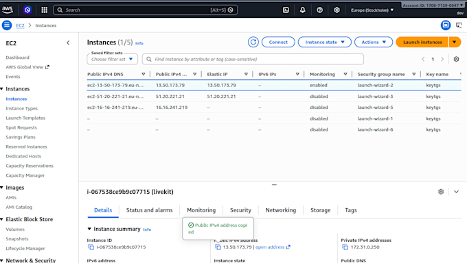The width and height of the screenshot is (467, 263).
Task: Switch to the Monitoring tab
Action: [x=201, y=210]
